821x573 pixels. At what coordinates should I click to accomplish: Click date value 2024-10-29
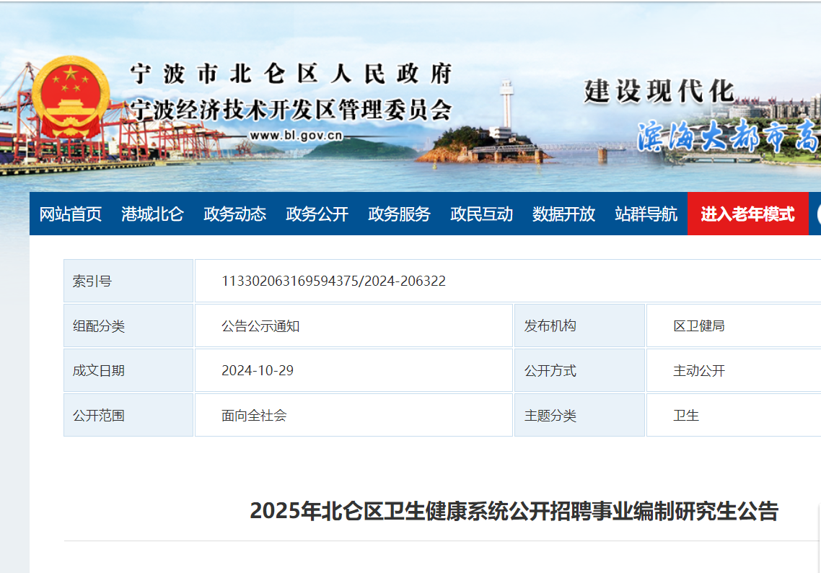pyautogui.click(x=257, y=371)
